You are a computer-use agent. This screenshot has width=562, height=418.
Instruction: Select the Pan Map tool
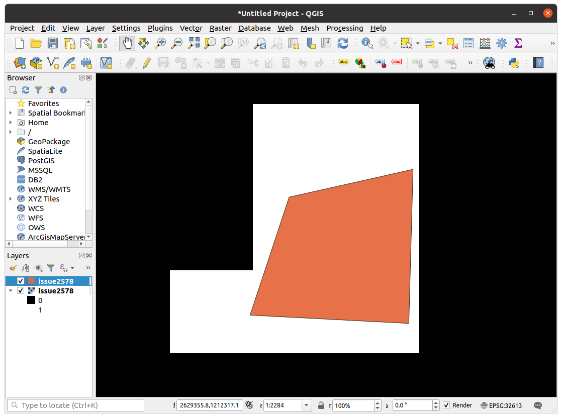[127, 43]
